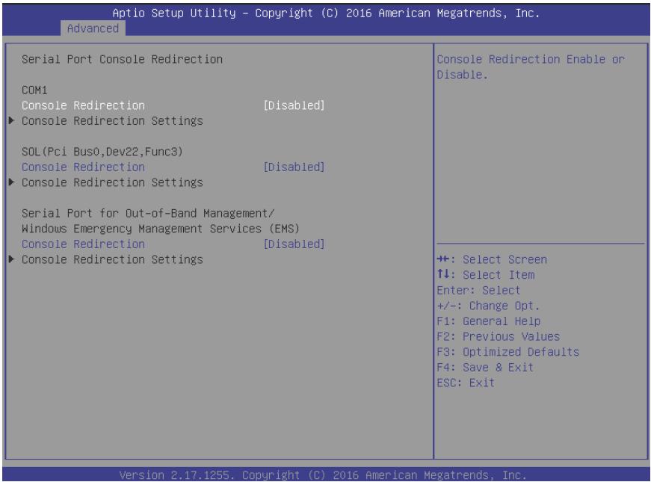Click the triangle arrow beside EMS Console Redirection Settings

tap(12, 259)
